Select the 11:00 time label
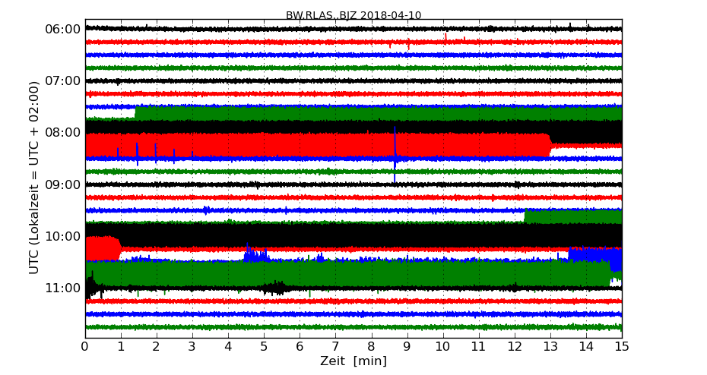Screen dimensions: 707x375 point(63,288)
